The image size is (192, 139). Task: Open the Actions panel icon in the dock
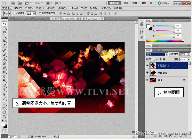click(x=142, y=38)
